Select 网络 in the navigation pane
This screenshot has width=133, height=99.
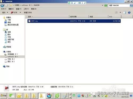[8, 66]
